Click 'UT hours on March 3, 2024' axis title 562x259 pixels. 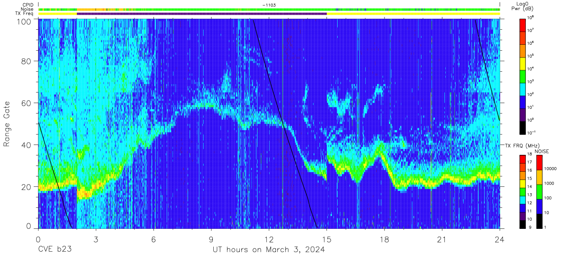pos(269,250)
